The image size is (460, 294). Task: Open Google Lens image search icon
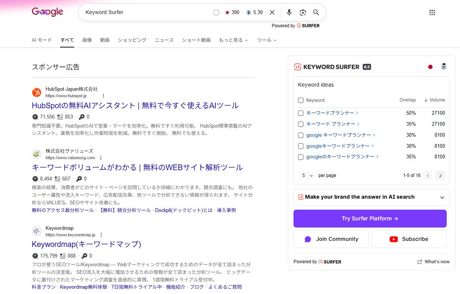coord(303,13)
